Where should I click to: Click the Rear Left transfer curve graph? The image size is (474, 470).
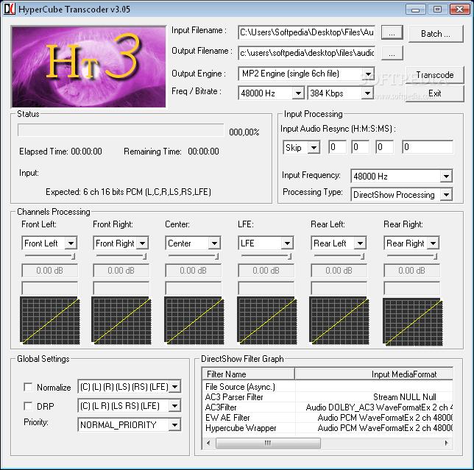pyautogui.click(x=339, y=321)
